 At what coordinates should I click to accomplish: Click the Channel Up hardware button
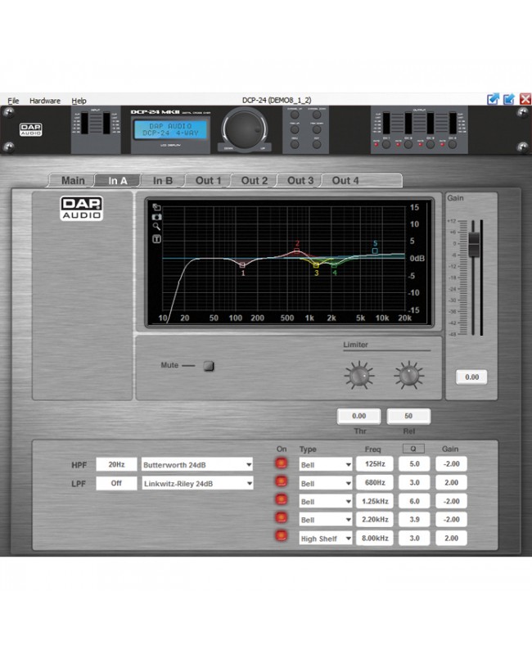point(295,115)
